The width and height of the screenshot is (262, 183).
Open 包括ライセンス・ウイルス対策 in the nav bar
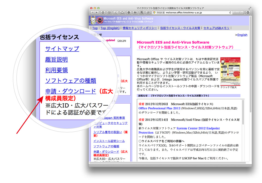point(180,28)
